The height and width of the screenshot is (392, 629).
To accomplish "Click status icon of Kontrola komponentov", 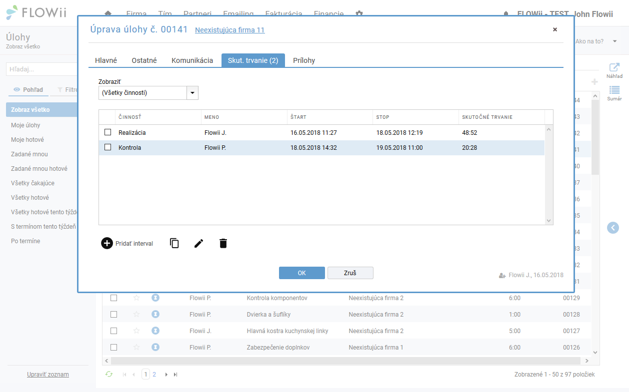I will tap(155, 298).
